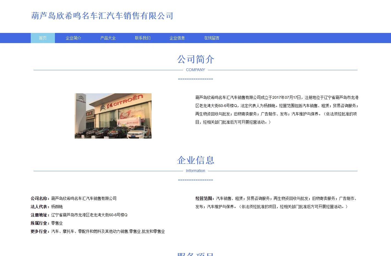The height and width of the screenshot is (256, 391).
Task: Select 联系我们 in the navigation bar
Action: point(143,38)
